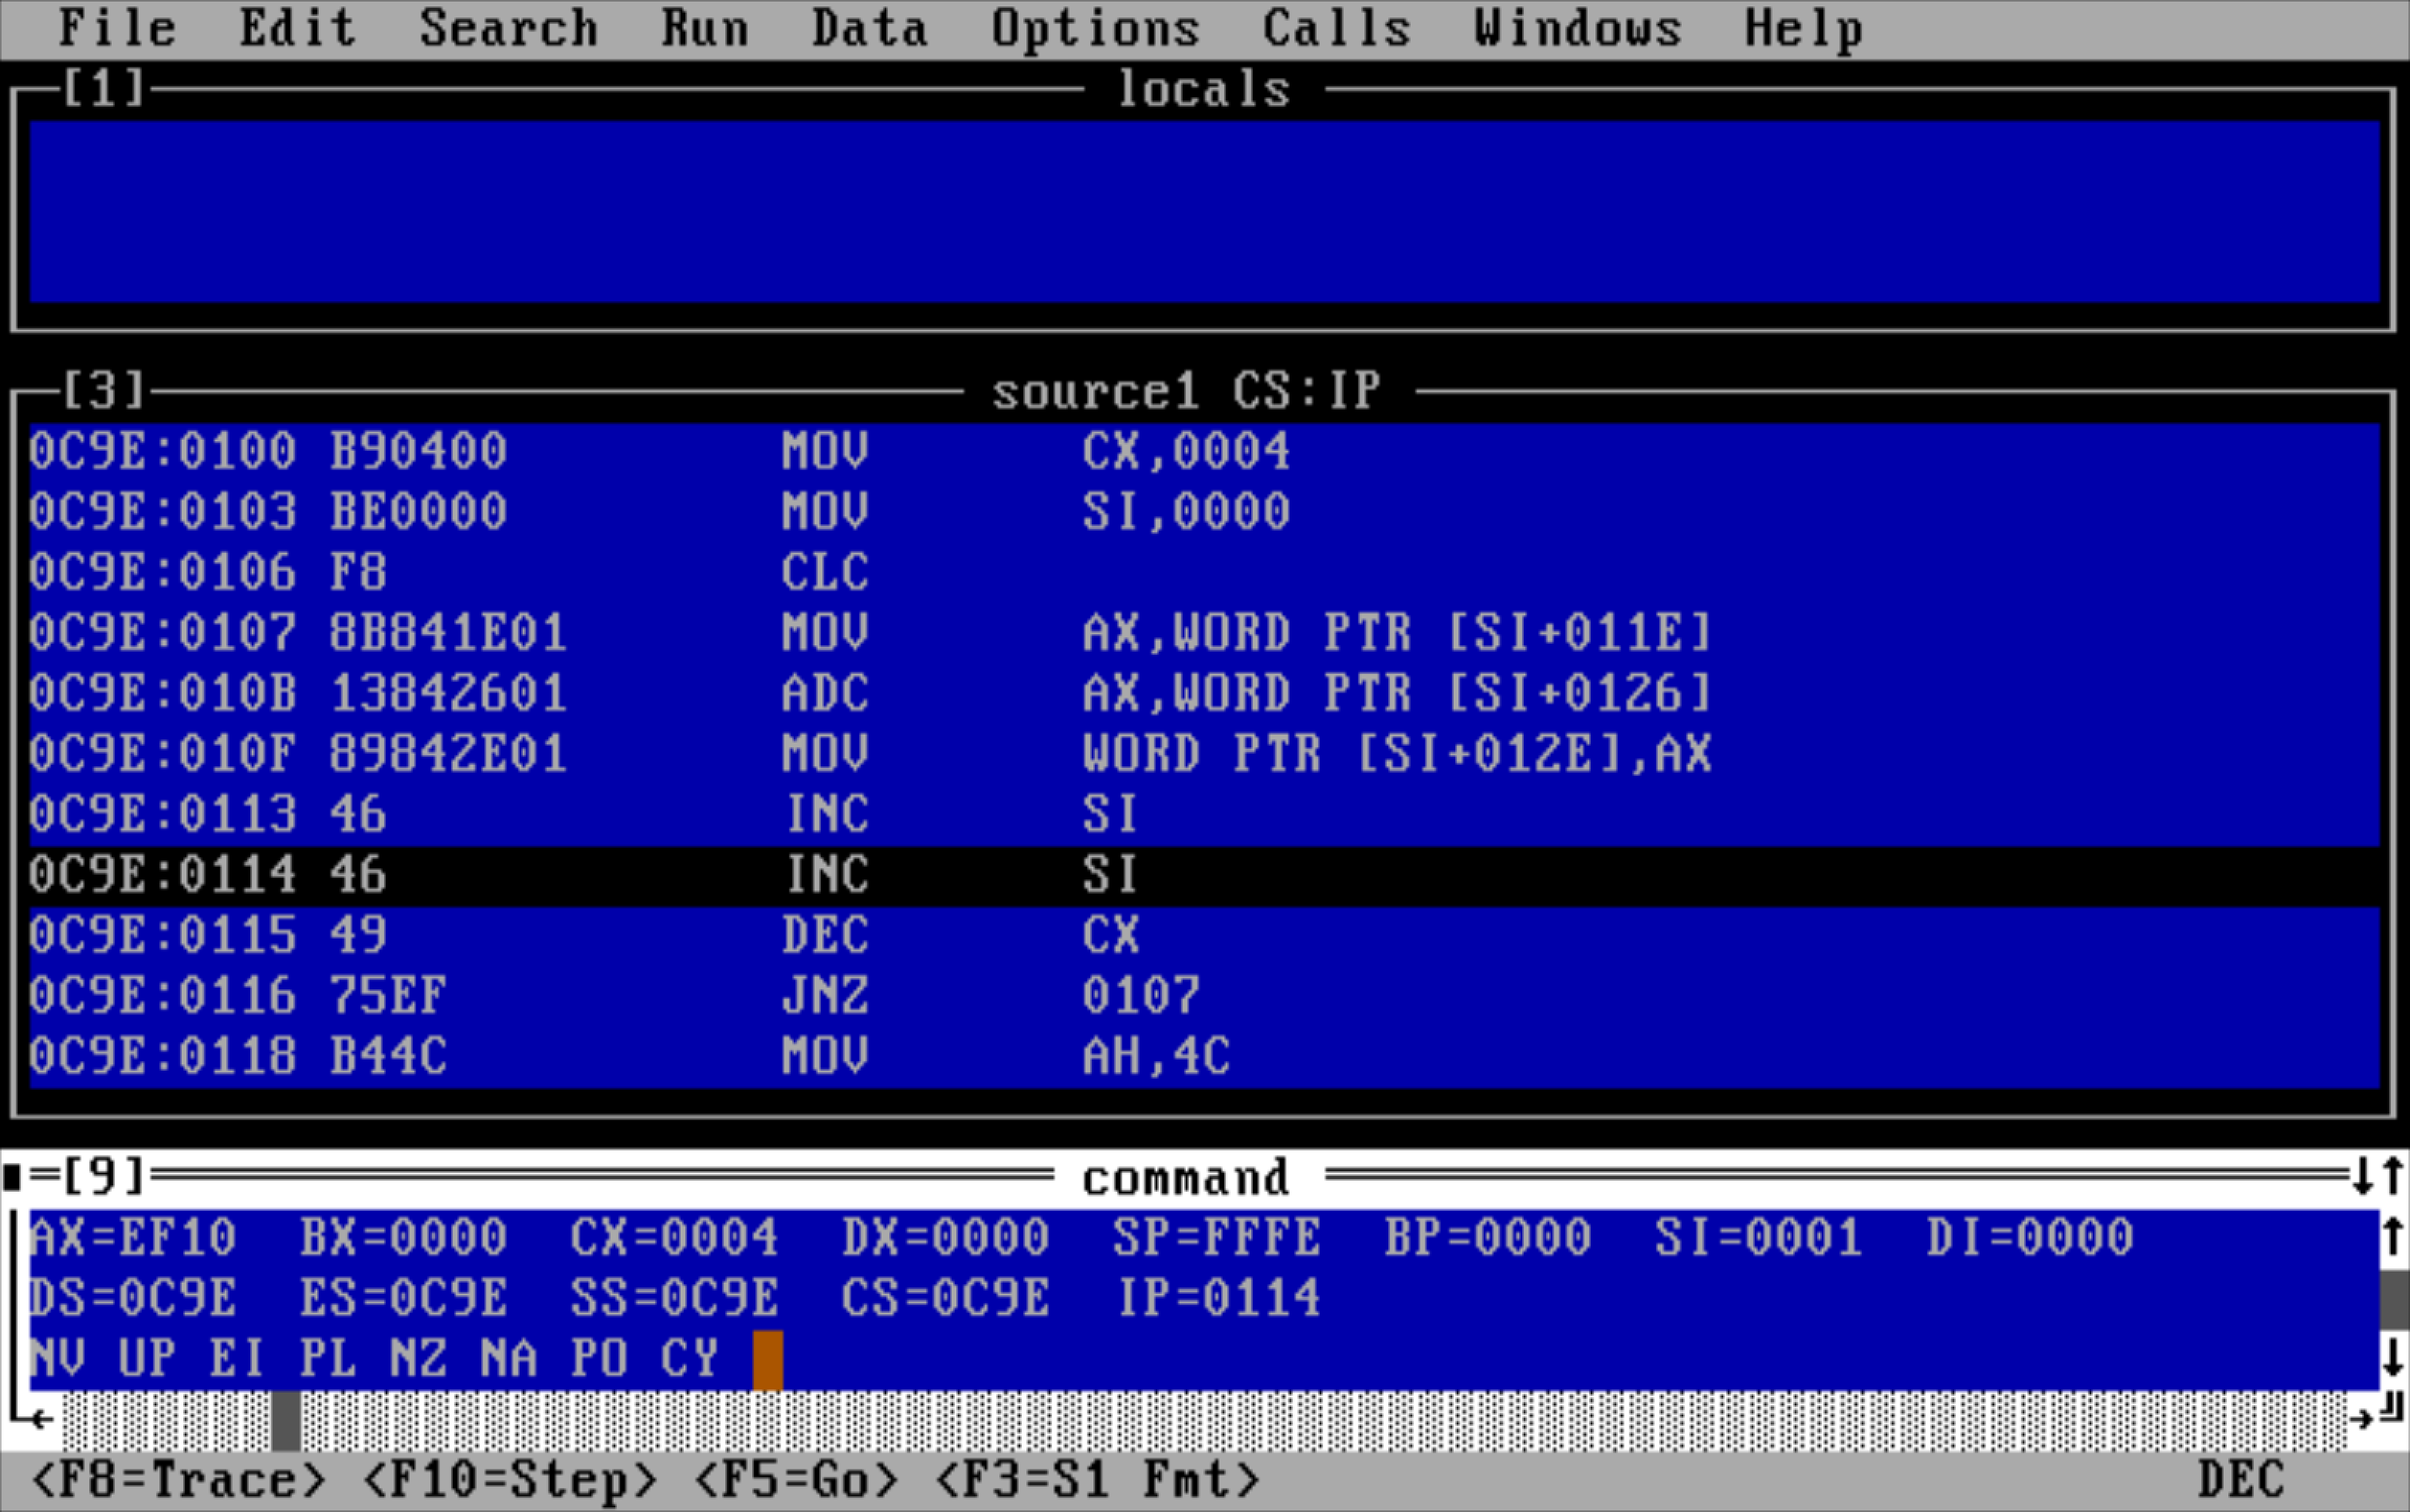Viewport: 2410px width, 1512px height.
Task: Open the Help menu
Action: pos(1803,28)
